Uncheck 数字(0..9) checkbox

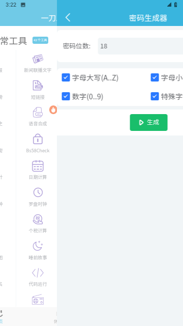[66, 96]
